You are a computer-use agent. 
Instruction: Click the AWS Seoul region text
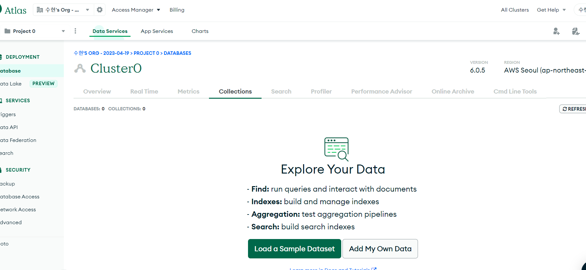(x=545, y=70)
